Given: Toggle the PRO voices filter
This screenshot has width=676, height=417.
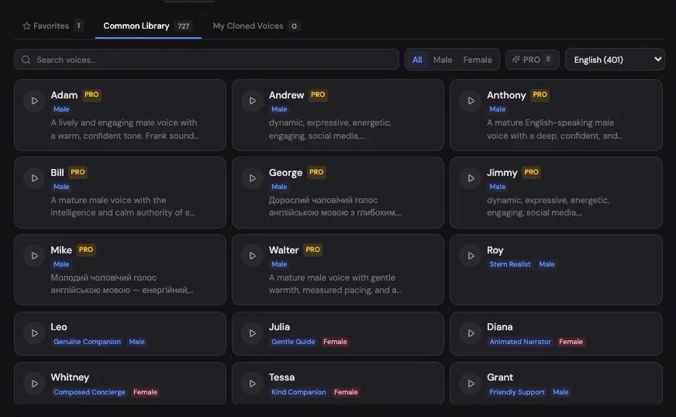Looking at the screenshot, I should 532,60.
